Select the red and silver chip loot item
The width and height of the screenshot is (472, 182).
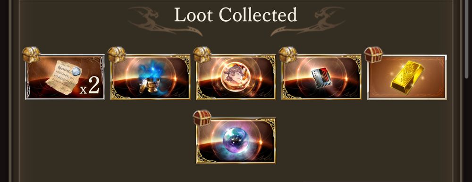[321, 77]
